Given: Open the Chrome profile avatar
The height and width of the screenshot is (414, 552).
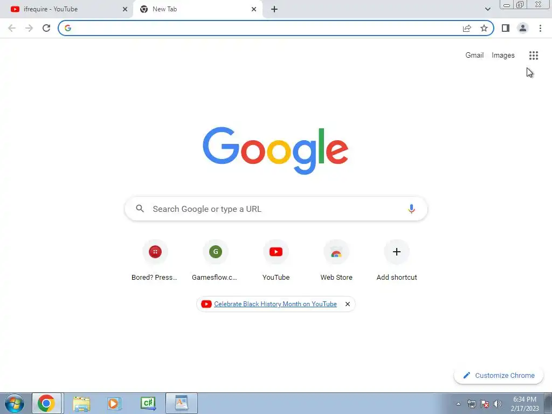Looking at the screenshot, I should tap(523, 28).
